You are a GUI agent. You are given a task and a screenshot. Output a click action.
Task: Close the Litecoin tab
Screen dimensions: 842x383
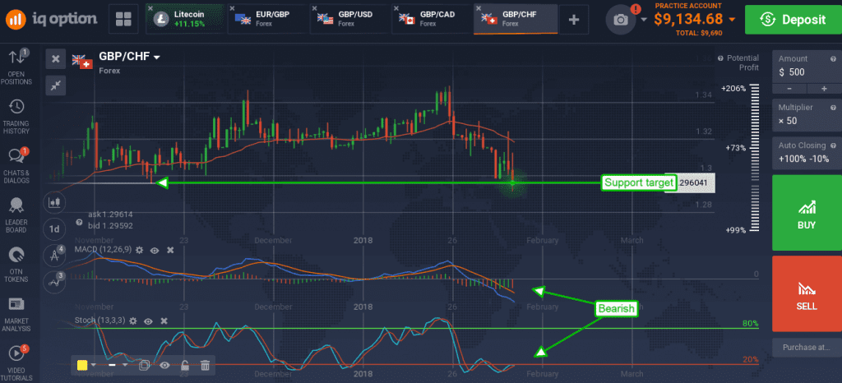coord(151,8)
